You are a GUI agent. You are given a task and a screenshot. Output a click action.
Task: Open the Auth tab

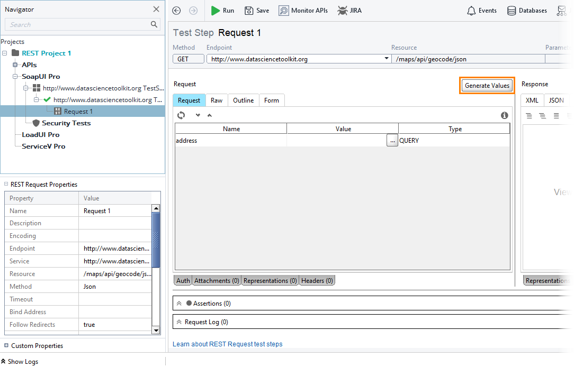[183, 280]
